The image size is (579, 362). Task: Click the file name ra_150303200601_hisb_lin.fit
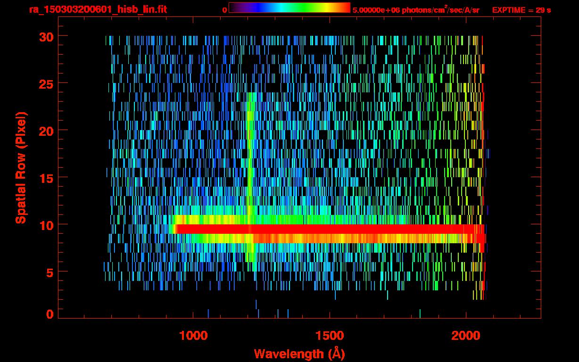[98, 9]
